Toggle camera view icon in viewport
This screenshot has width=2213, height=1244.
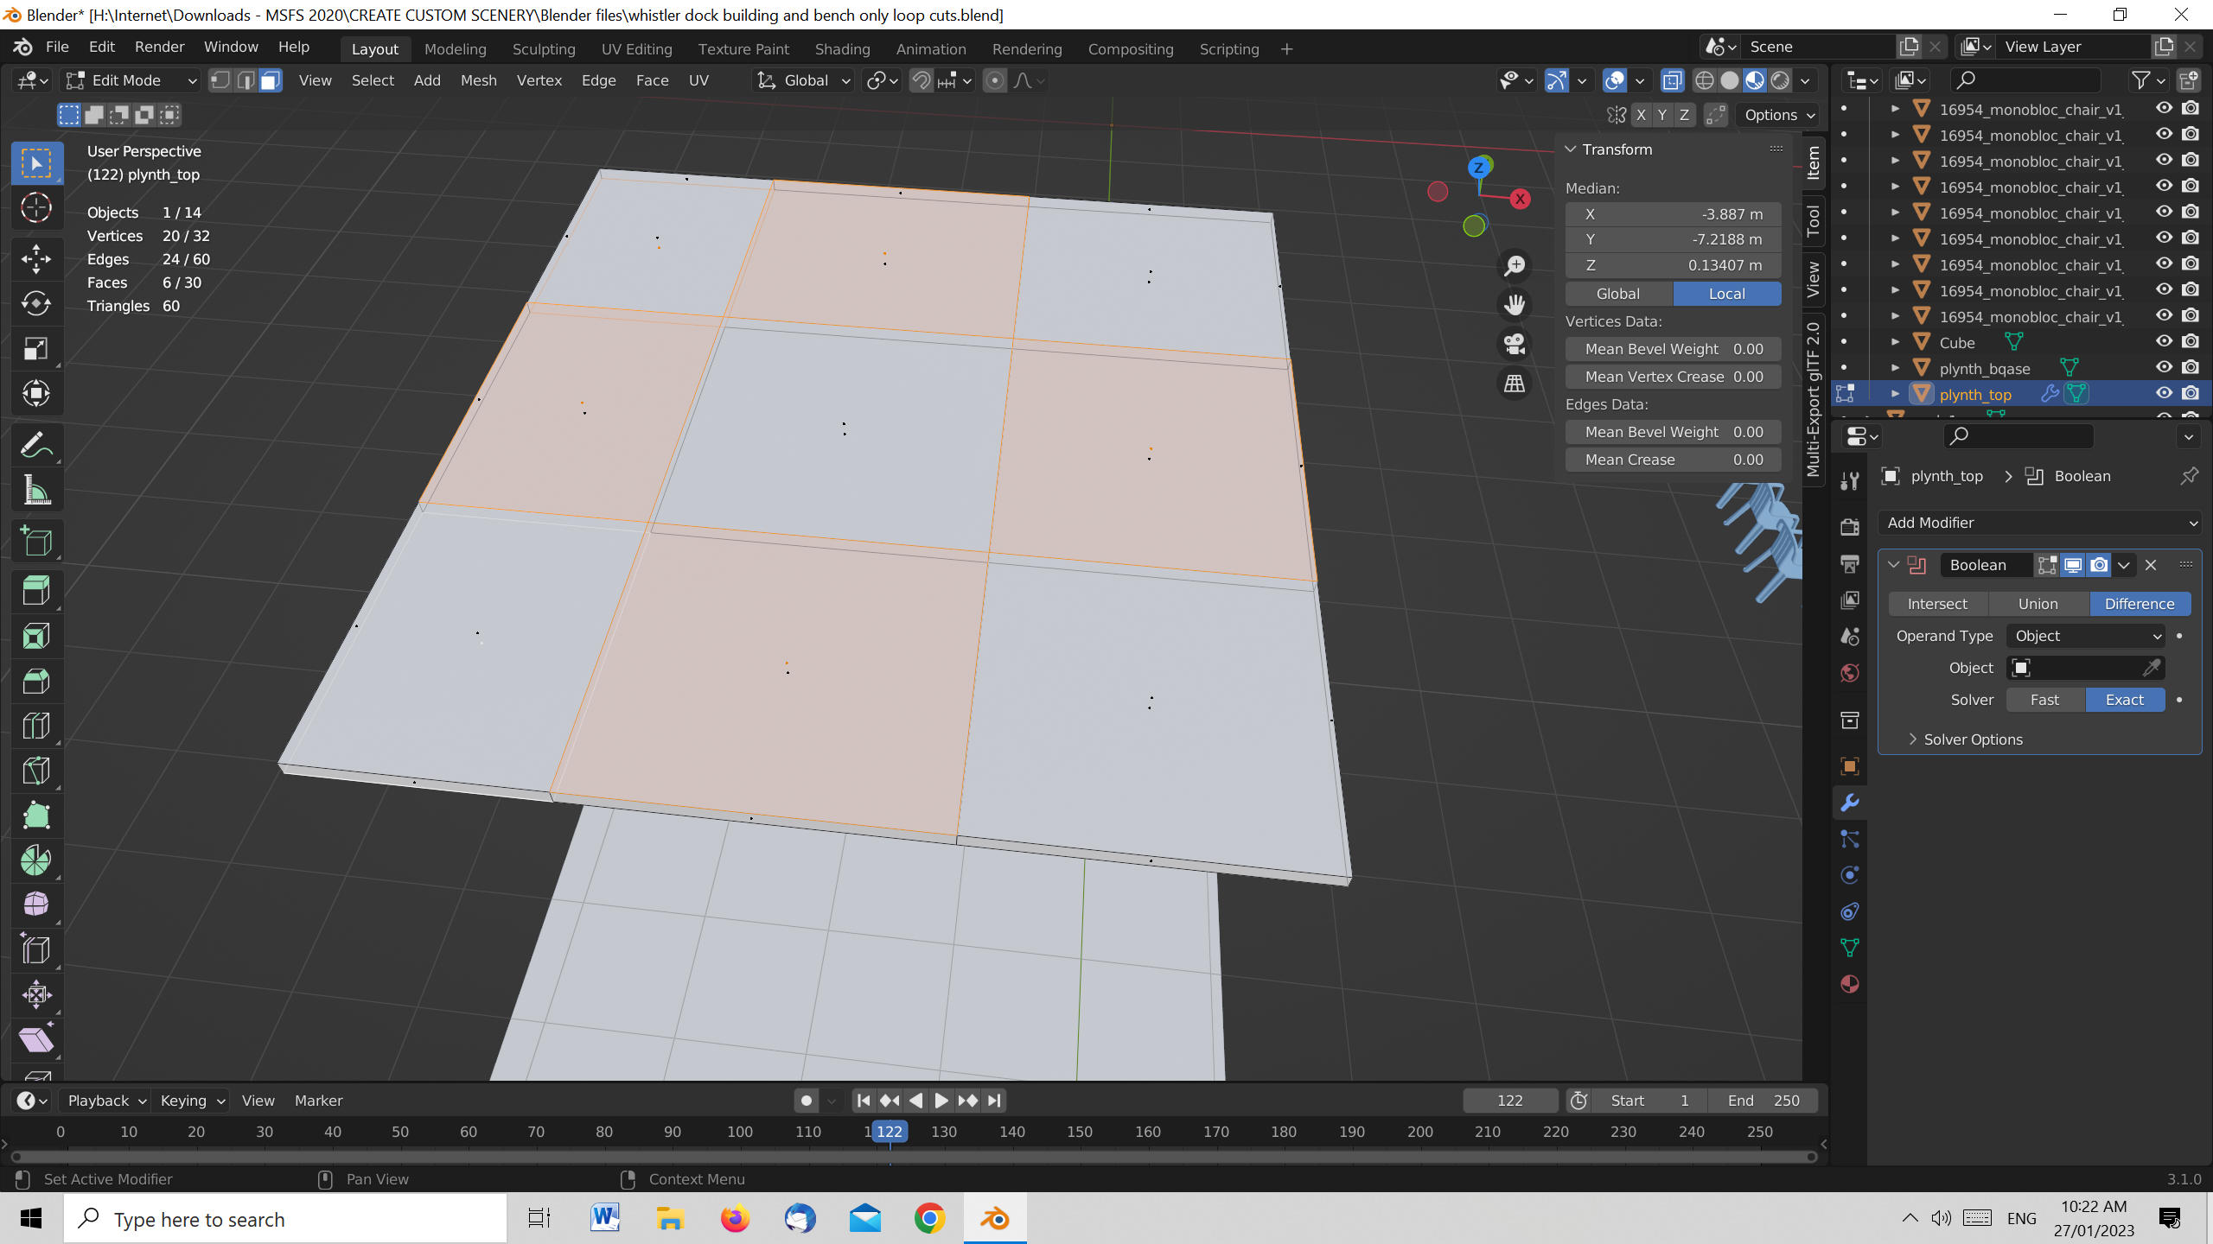point(1515,344)
